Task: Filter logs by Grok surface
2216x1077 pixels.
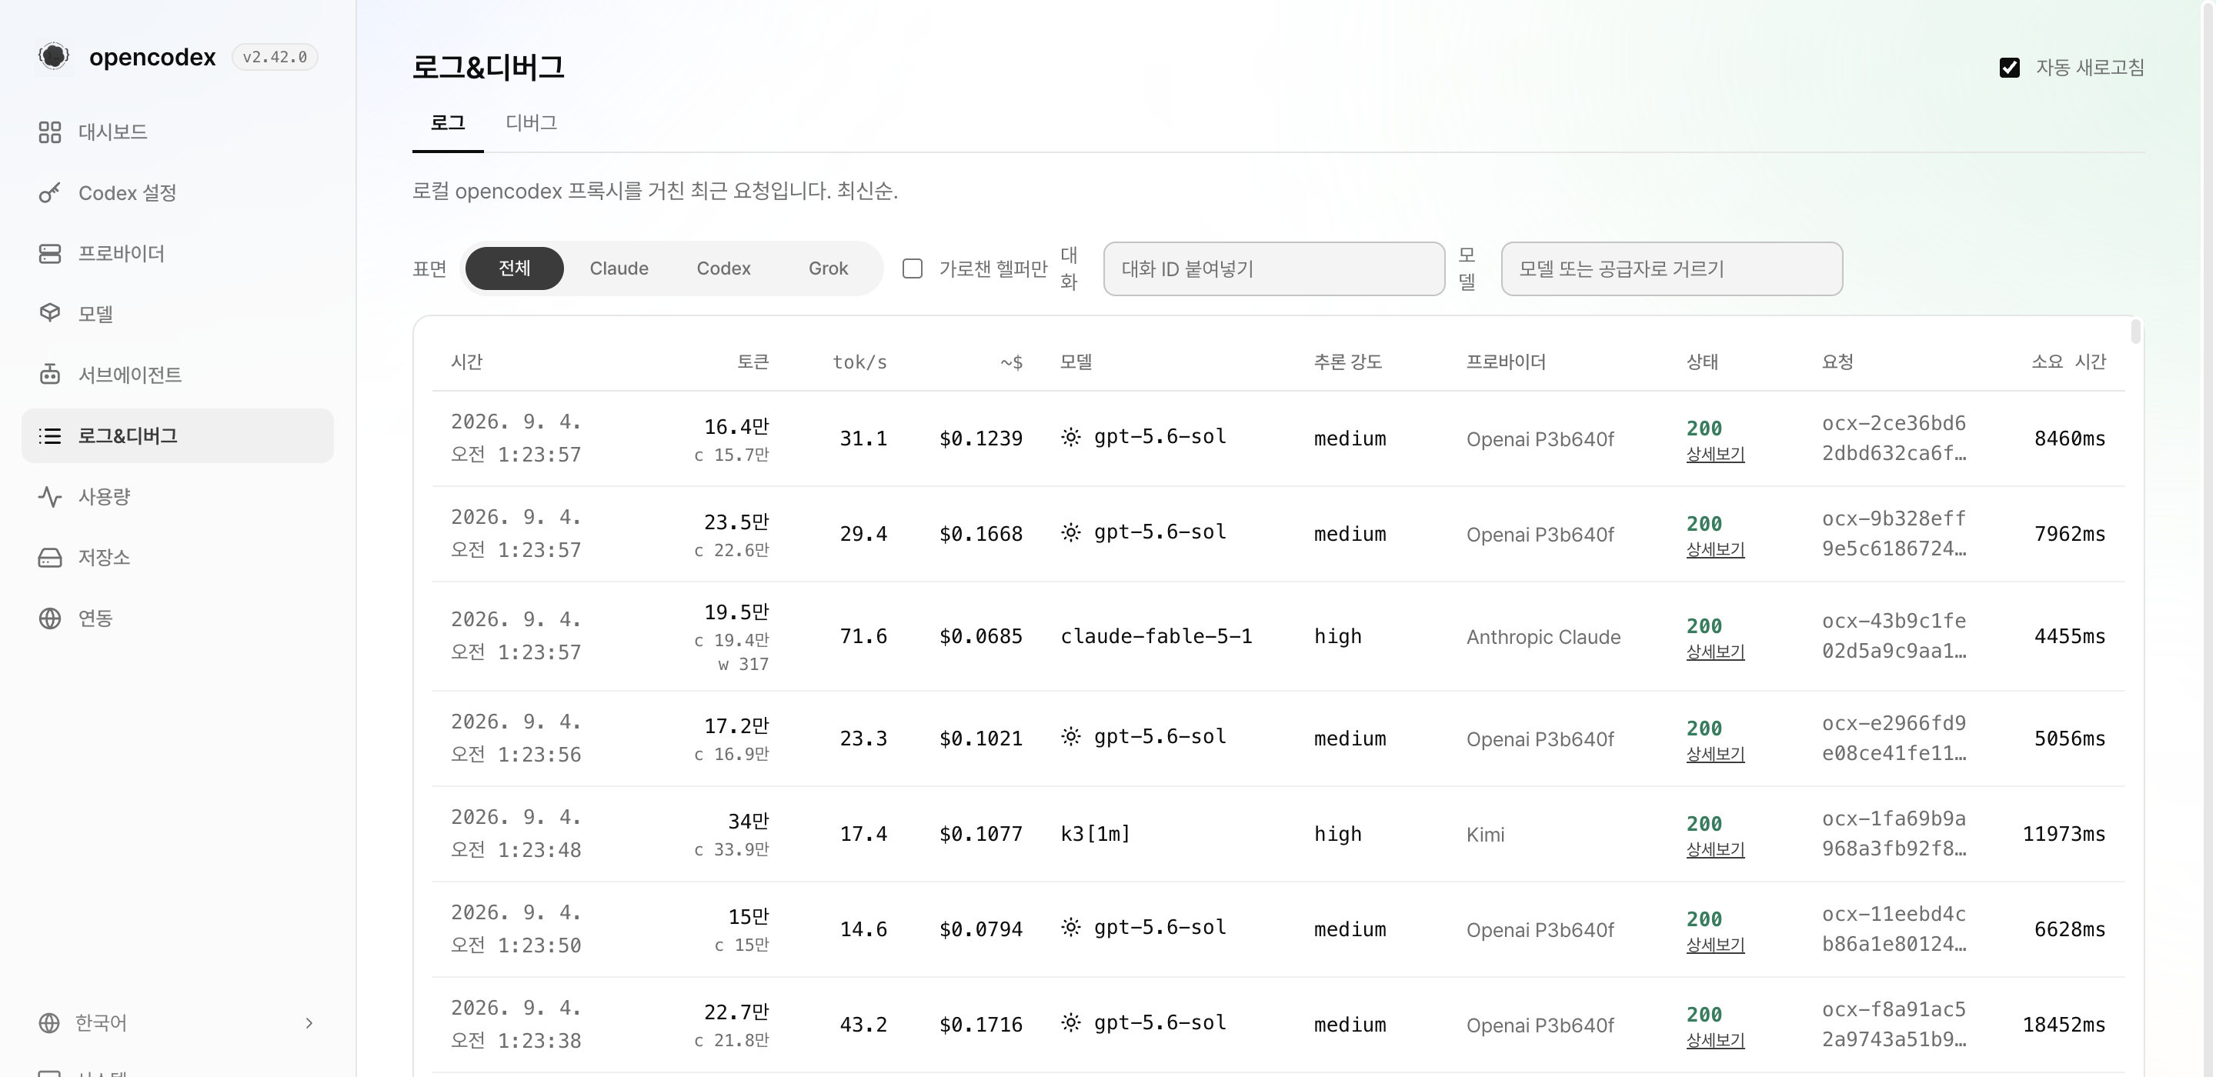Action: coord(829,268)
